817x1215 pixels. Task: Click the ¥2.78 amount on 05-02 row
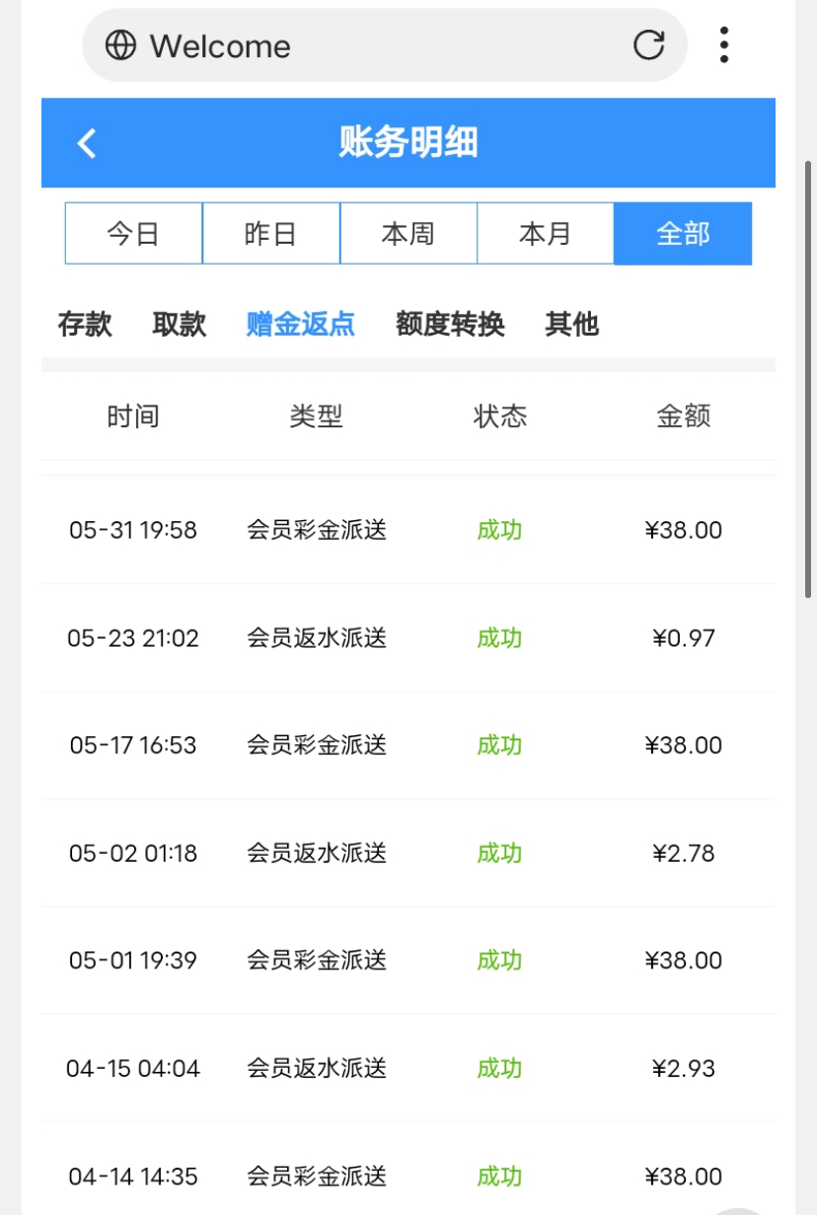[683, 853]
